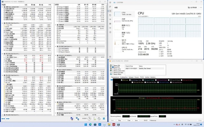This screenshot has height=127, width=204.
Task: Switch to Statistics tab
Action: tap(153, 77)
